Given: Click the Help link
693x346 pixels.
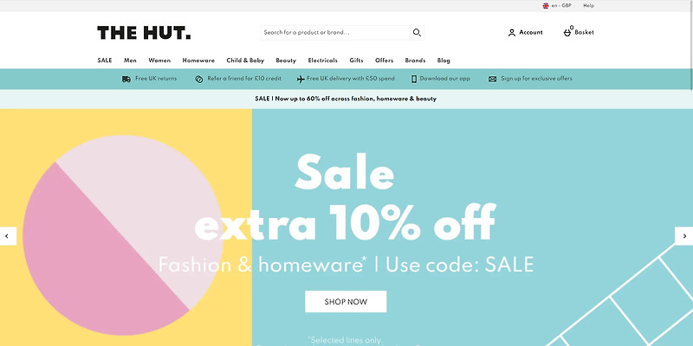Looking at the screenshot, I should click(588, 6).
